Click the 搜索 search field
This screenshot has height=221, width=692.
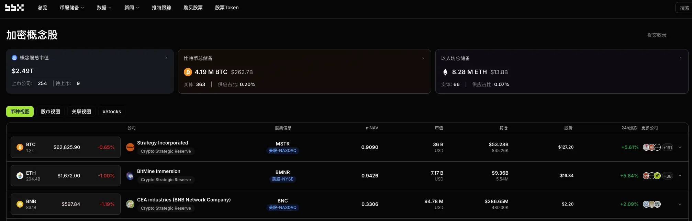tap(684, 8)
